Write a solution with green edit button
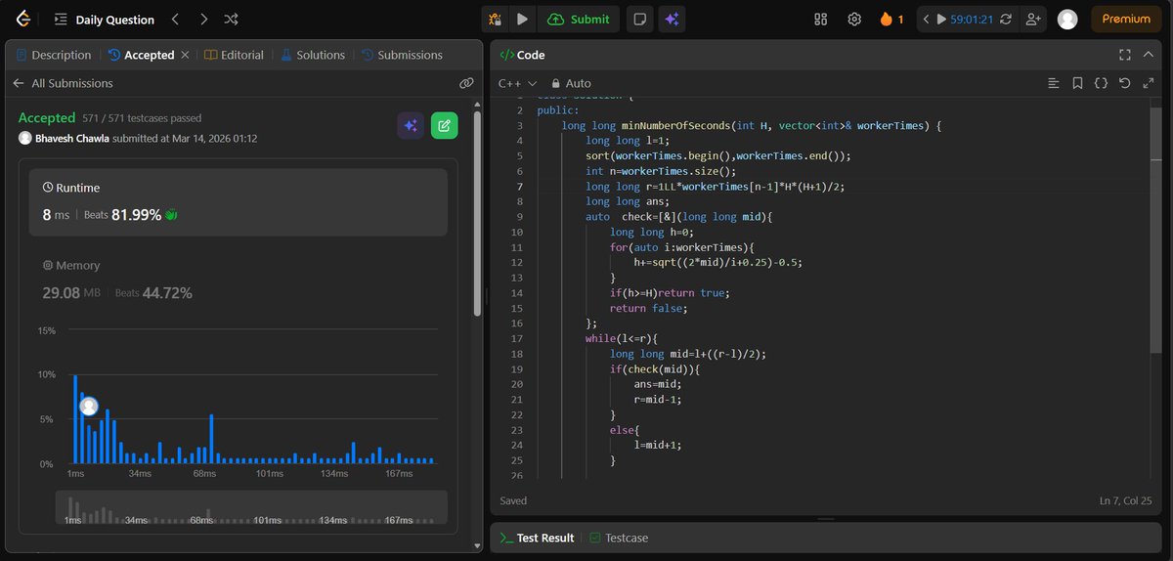Viewport: 1173px width, 561px height. (444, 125)
